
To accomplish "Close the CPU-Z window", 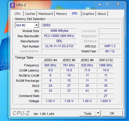I will click(x=118, y=4).
